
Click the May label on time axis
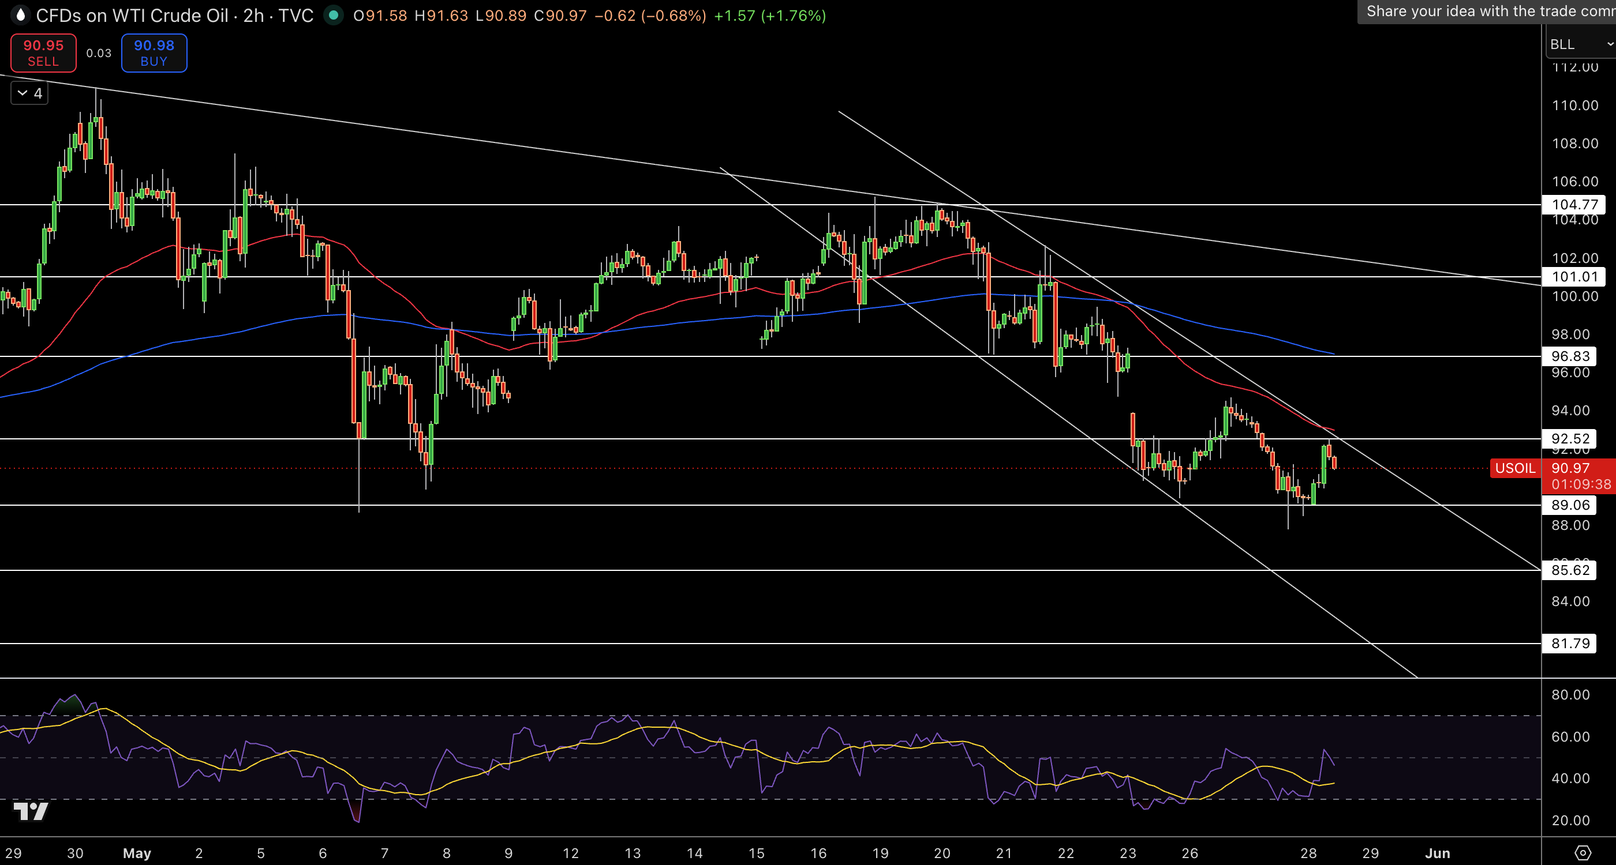click(x=137, y=853)
